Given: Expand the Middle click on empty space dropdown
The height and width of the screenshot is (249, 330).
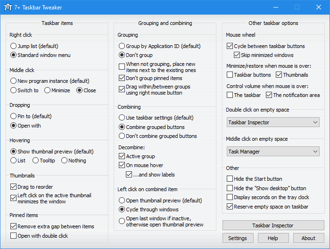Looking at the screenshot, I should pyautogui.click(x=273, y=152).
